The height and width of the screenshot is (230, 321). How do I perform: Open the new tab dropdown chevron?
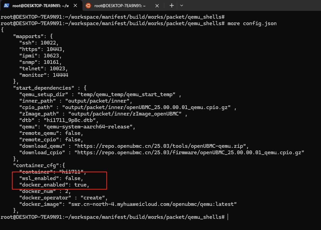pyautogui.click(x=182, y=5)
